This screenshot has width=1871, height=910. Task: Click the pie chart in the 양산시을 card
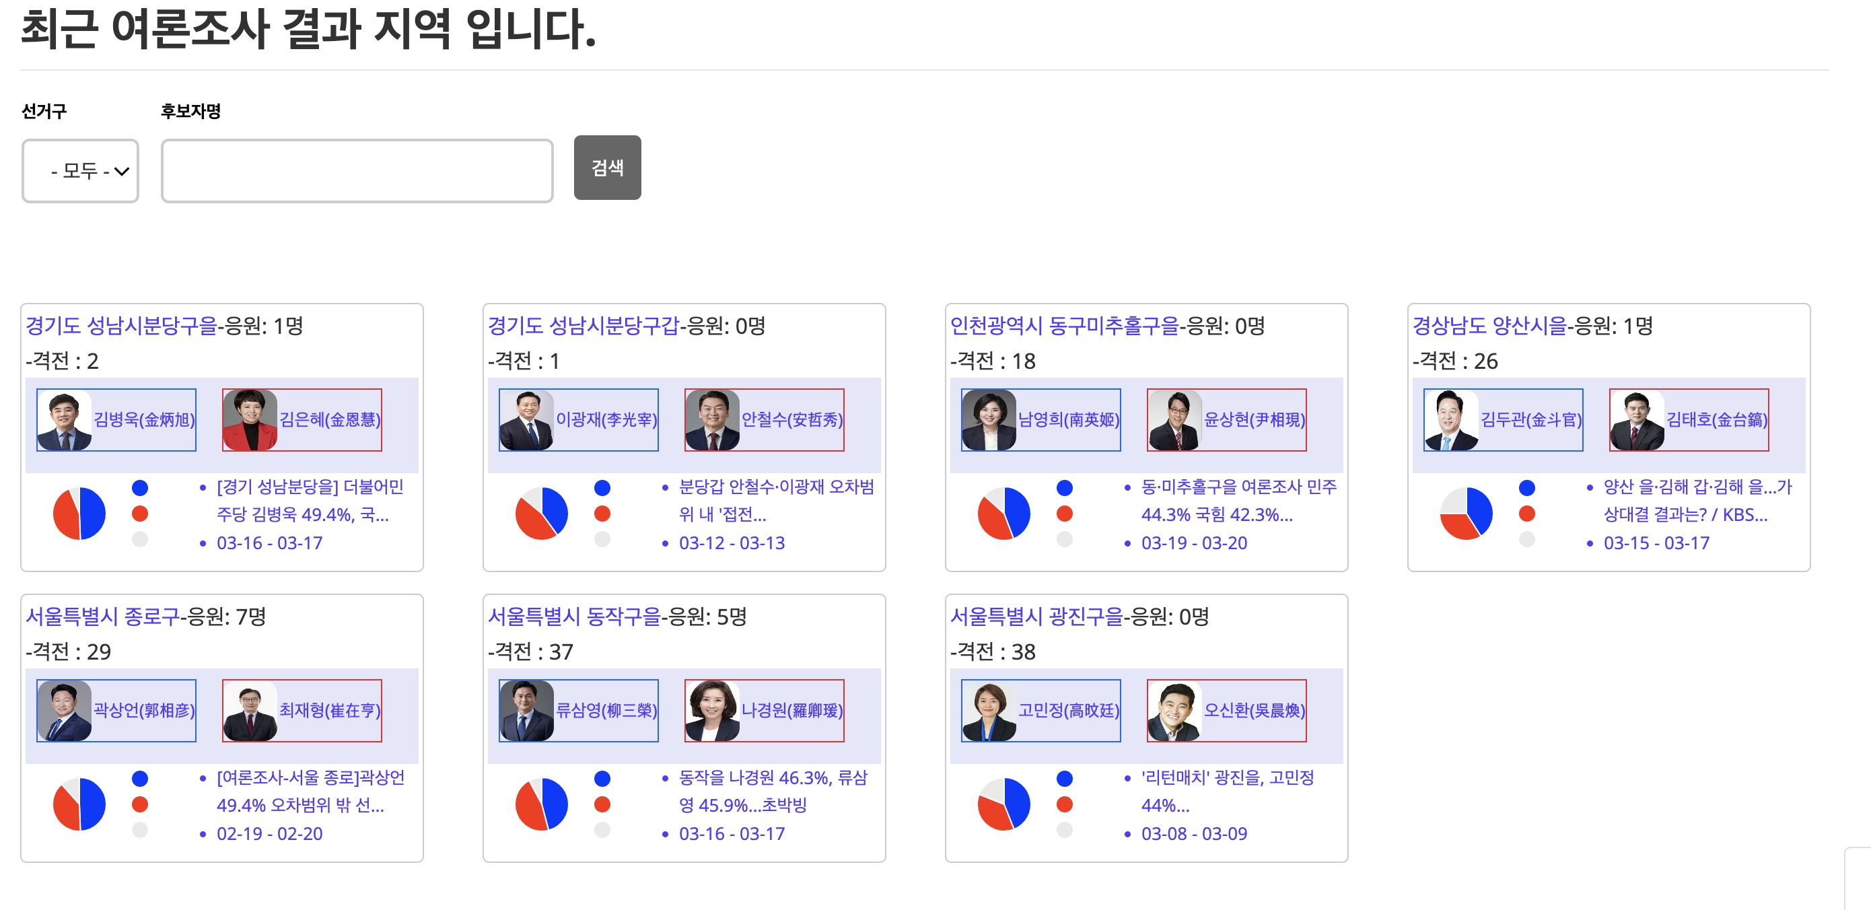pyautogui.click(x=1466, y=514)
